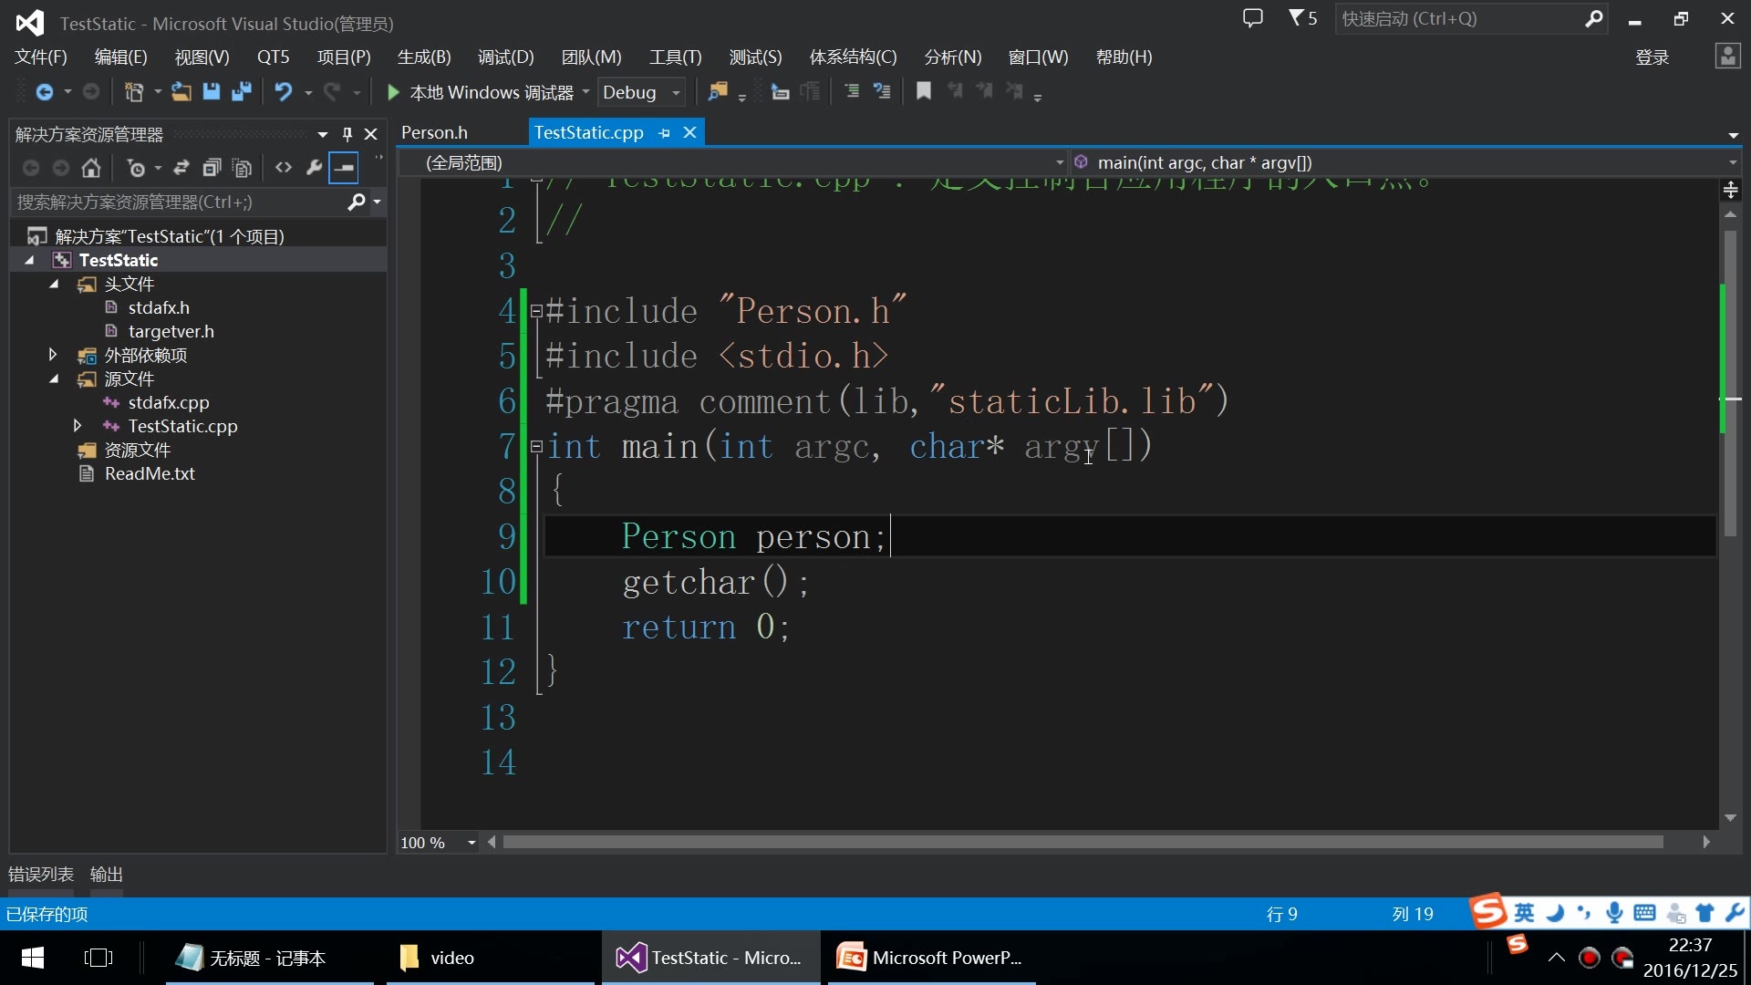
Task: Toggle pin on TestStatic.cpp tab
Action: [x=664, y=133]
